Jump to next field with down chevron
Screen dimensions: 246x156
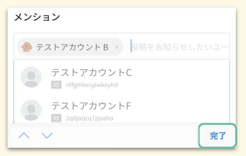tap(47, 136)
